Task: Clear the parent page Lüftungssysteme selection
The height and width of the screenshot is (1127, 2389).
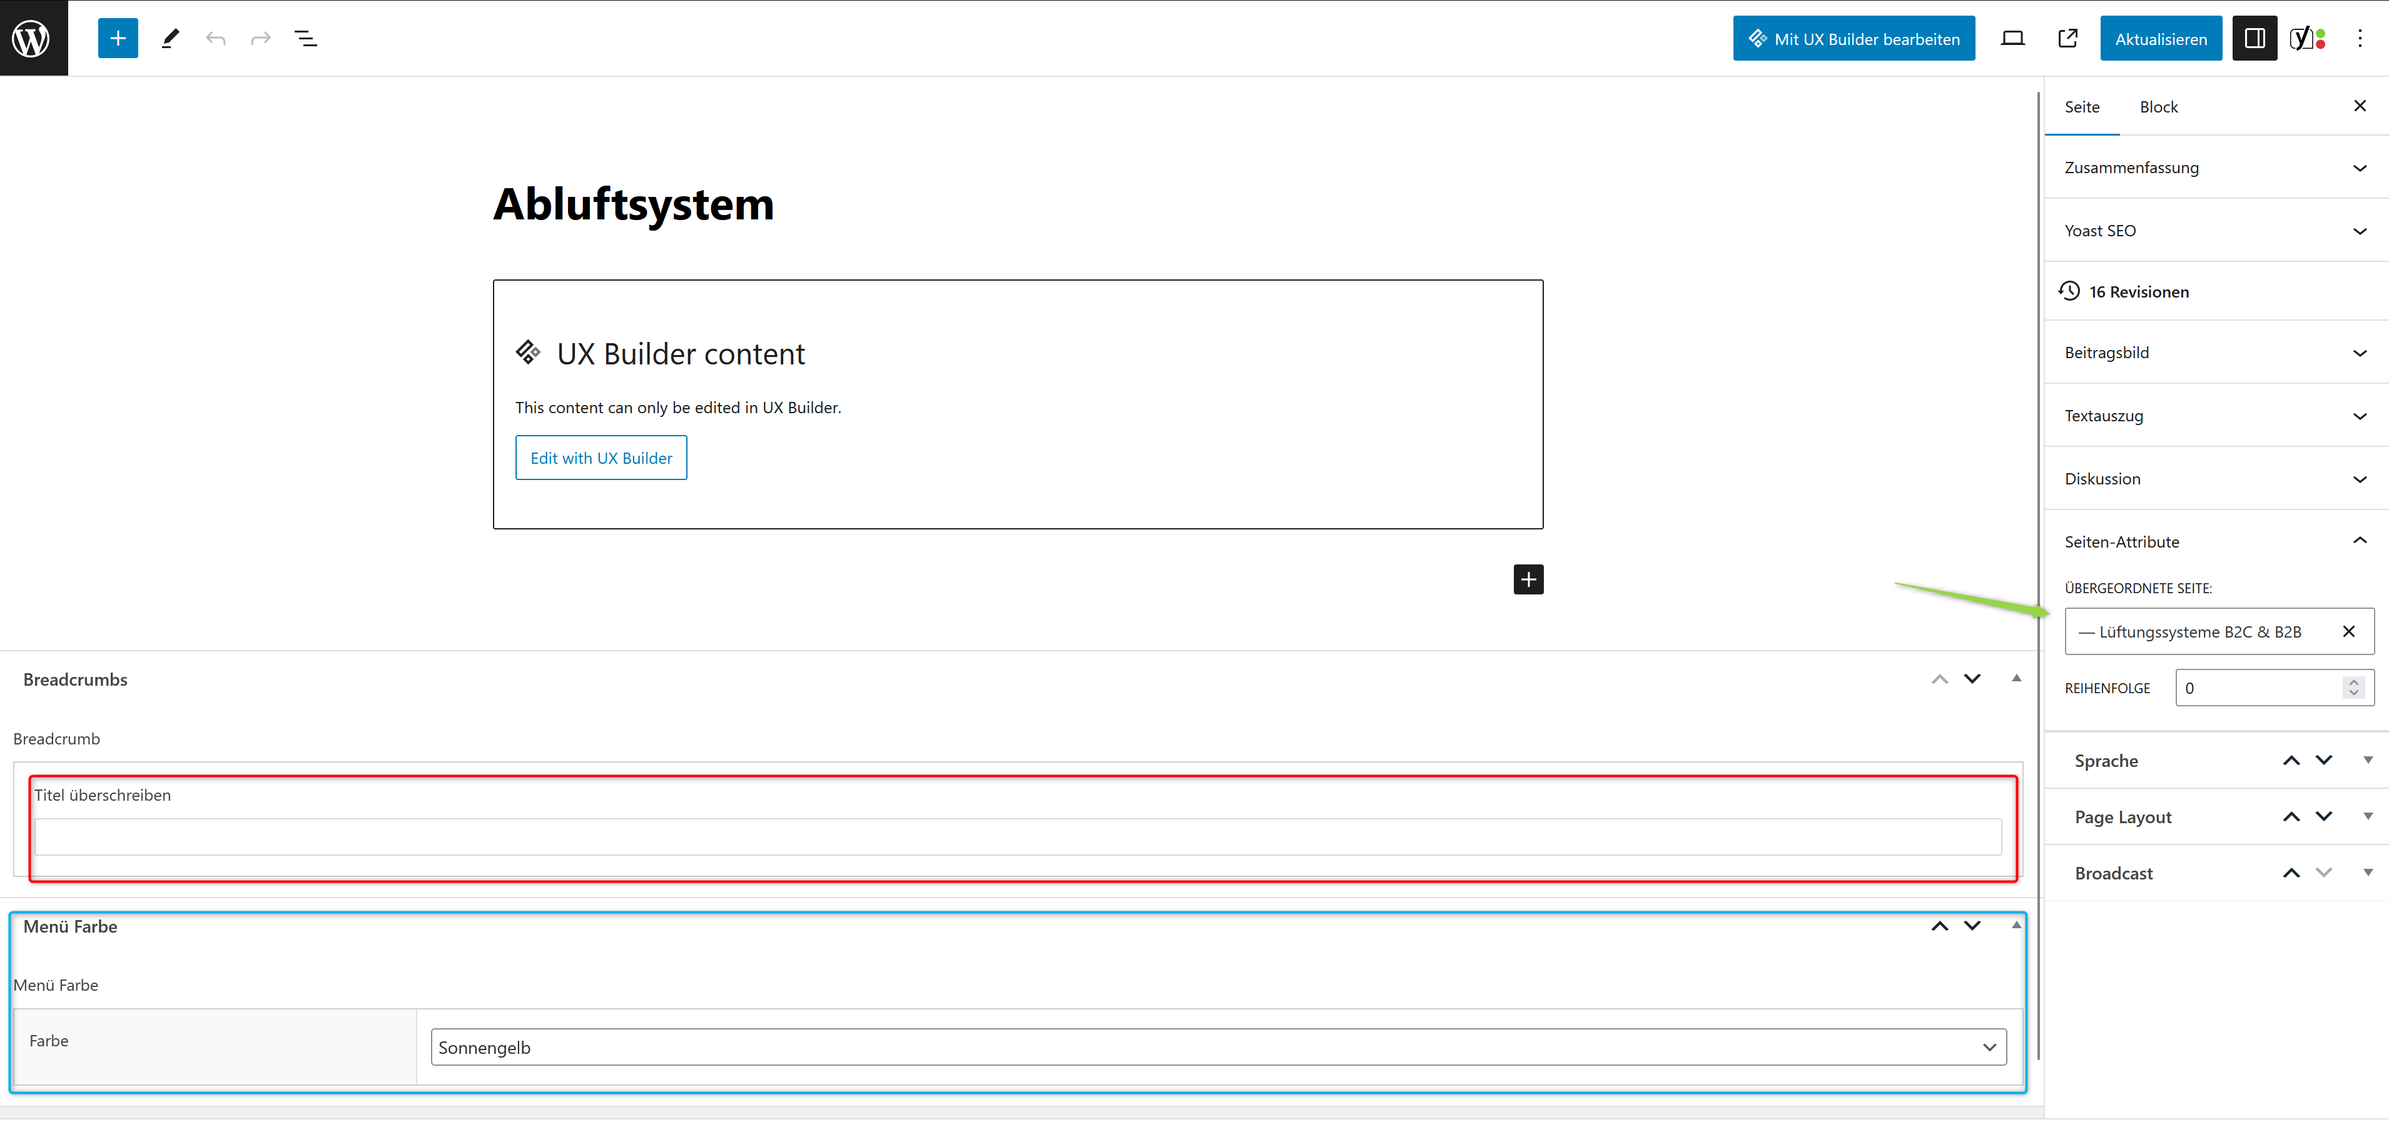Action: point(2349,632)
